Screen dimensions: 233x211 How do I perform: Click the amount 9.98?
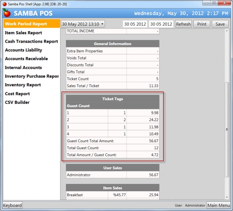[155, 113]
